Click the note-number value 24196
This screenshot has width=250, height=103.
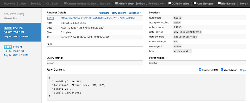pyautogui.click(x=177, y=27)
